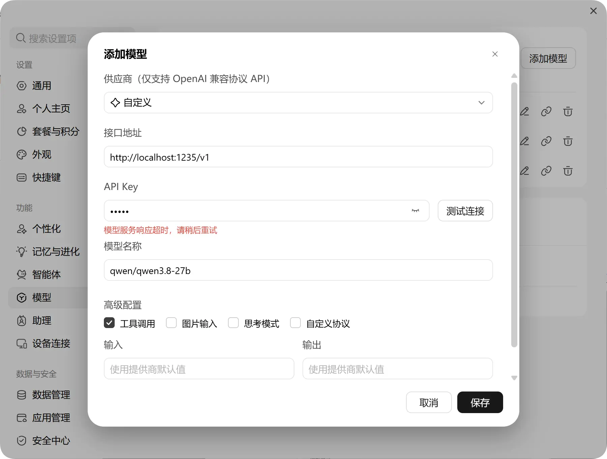This screenshot has width=607, height=459.
Task: Click the 智能体 robot icon
Action: 22,275
